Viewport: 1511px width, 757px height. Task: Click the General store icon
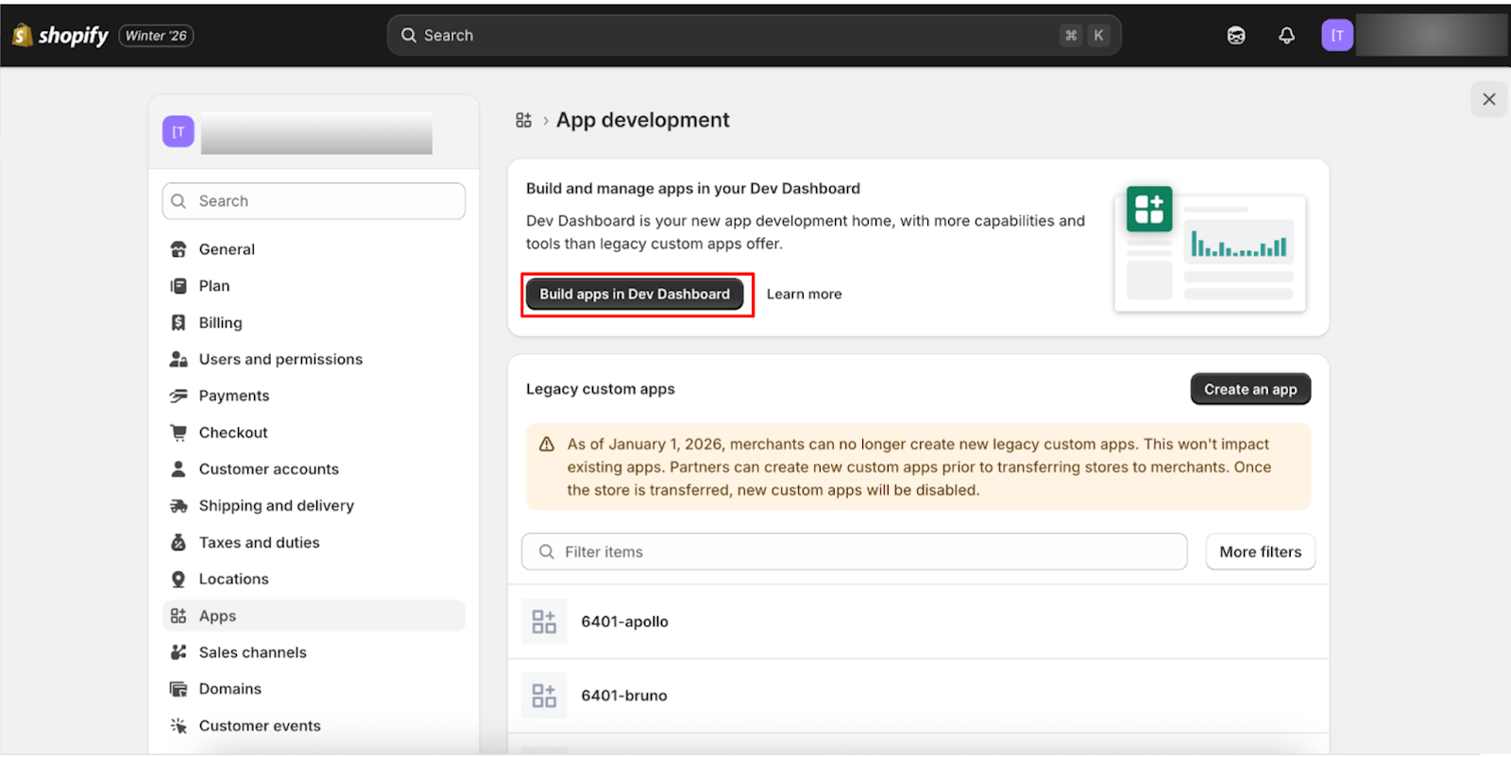click(178, 249)
